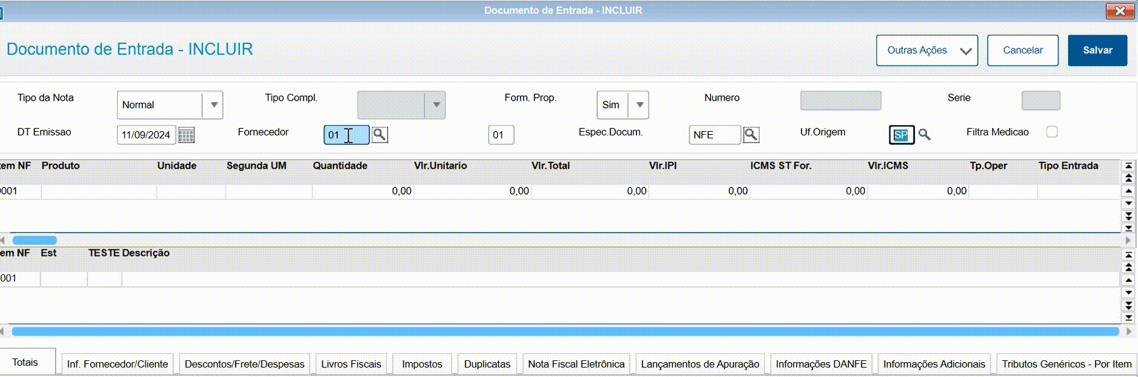Open the calendar picker beside DT Emissao
The width and height of the screenshot is (1138, 377).
(x=186, y=135)
